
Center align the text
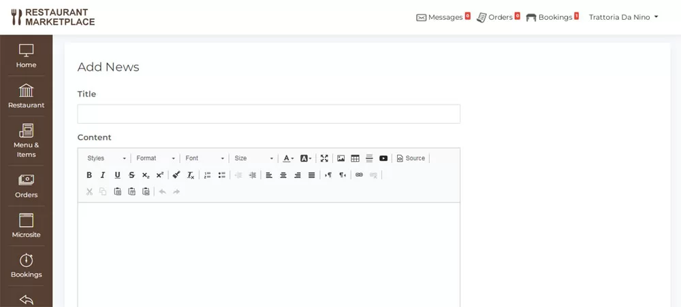283,175
